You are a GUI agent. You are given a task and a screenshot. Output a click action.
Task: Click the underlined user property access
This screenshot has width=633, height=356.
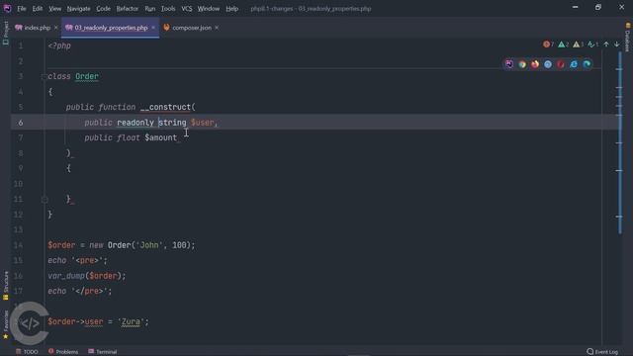tap(94, 321)
